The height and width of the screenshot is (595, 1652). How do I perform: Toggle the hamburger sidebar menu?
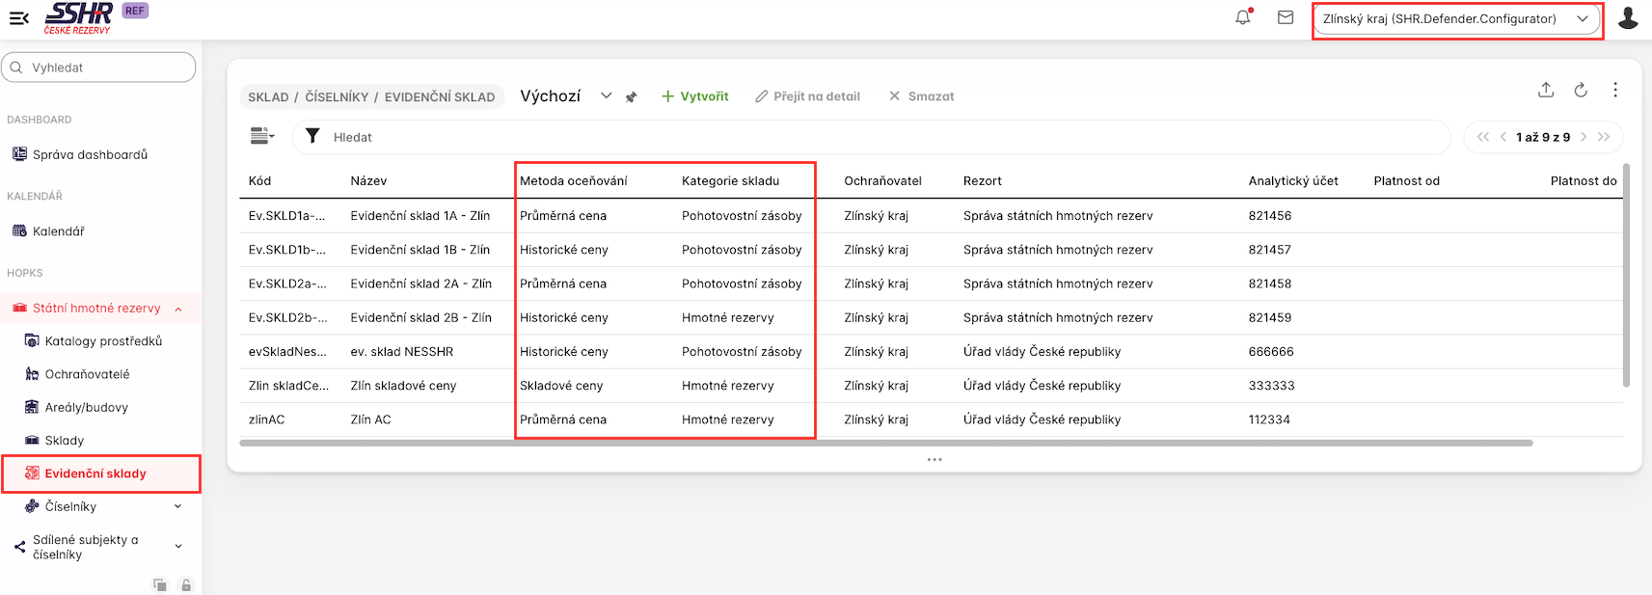click(x=18, y=17)
